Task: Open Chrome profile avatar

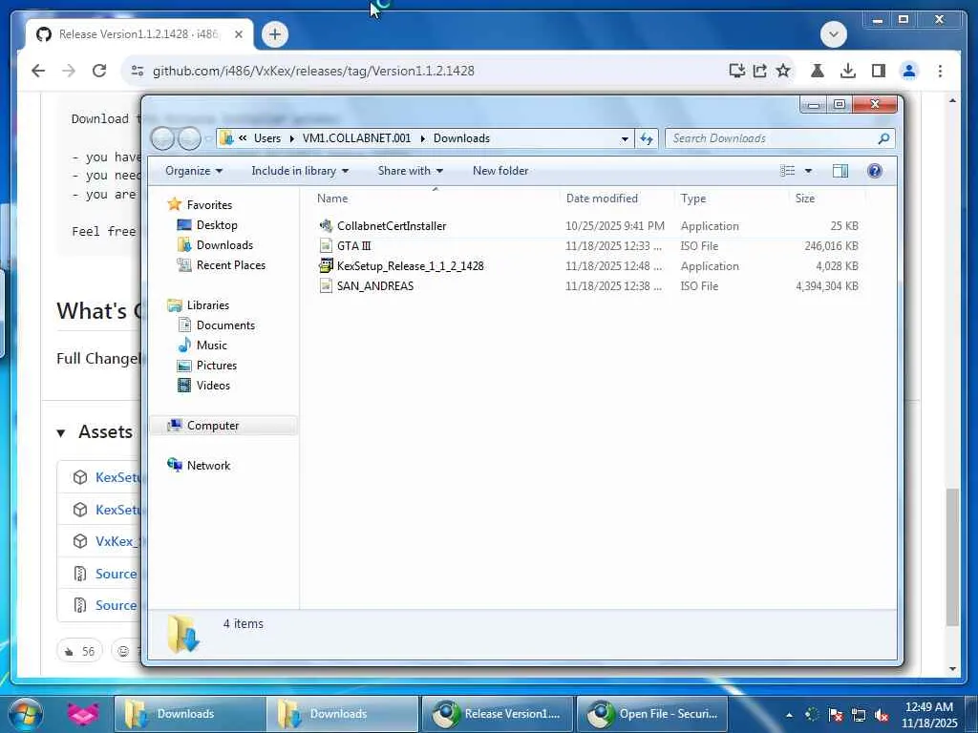Action: pos(909,71)
